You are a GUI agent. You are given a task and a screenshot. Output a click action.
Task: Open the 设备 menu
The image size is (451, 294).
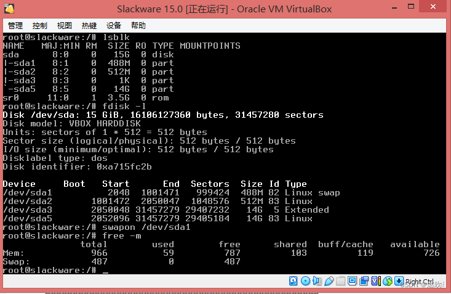[114, 26]
